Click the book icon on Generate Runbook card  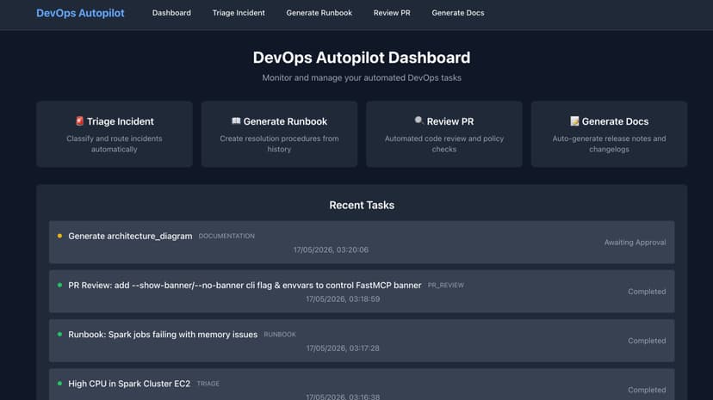tap(236, 120)
